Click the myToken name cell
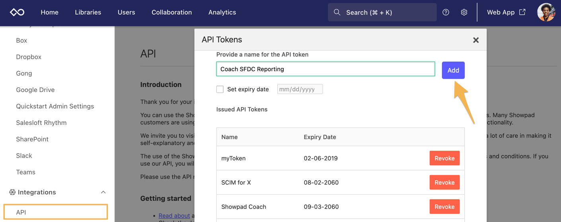 click(234, 158)
